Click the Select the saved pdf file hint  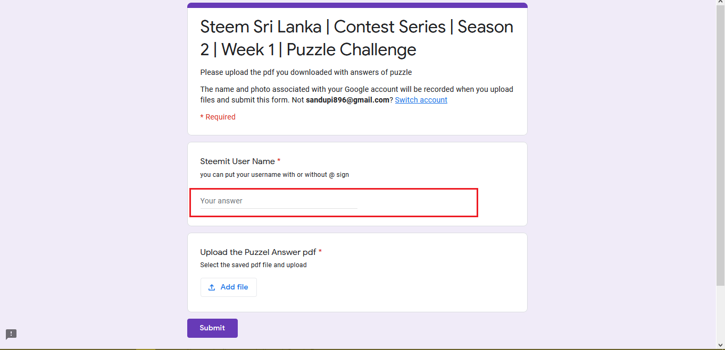(253, 265)
